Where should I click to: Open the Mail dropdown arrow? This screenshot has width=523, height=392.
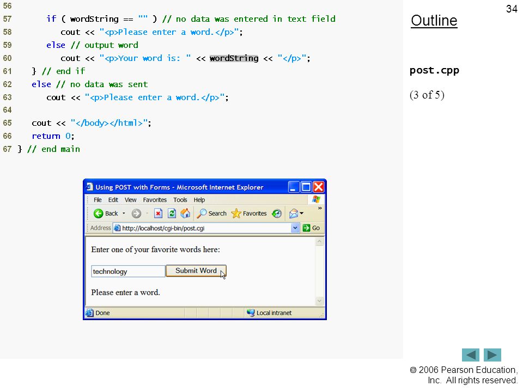[301, 213]
